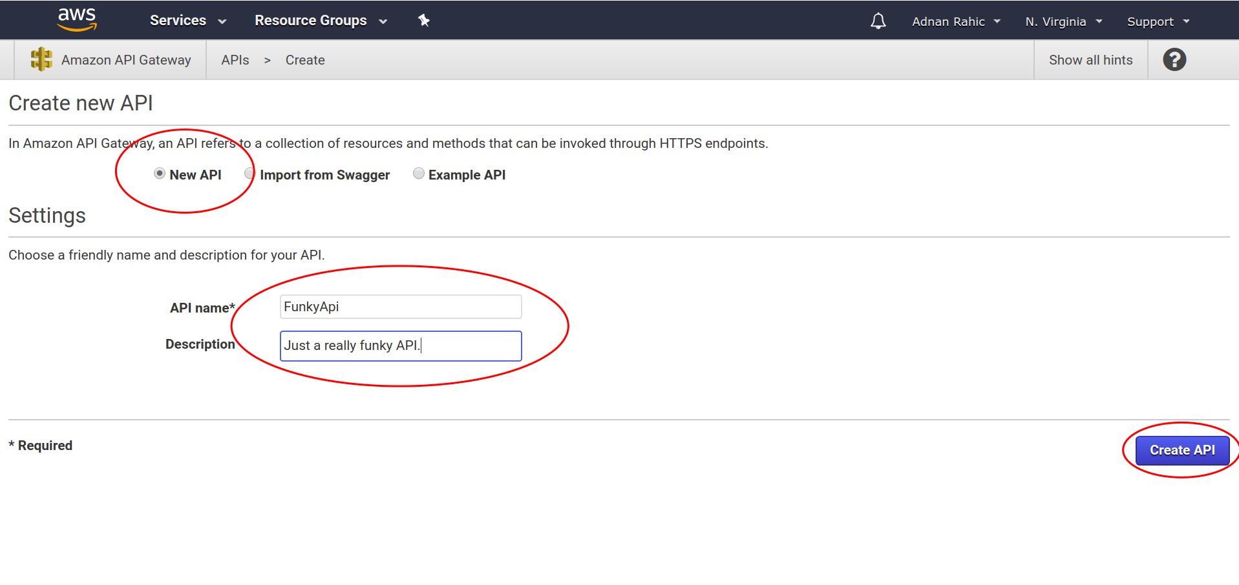Click the Settings section heading
This screenshot has width=1239, height=585.
(47, 216)
